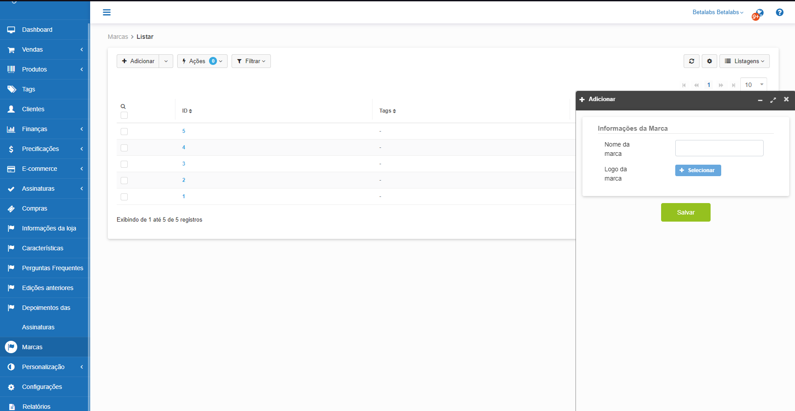Click the search magnifier icon in table header
This screenshot has height=411, width=795.
pyautogui.click(x=123, y=106)
